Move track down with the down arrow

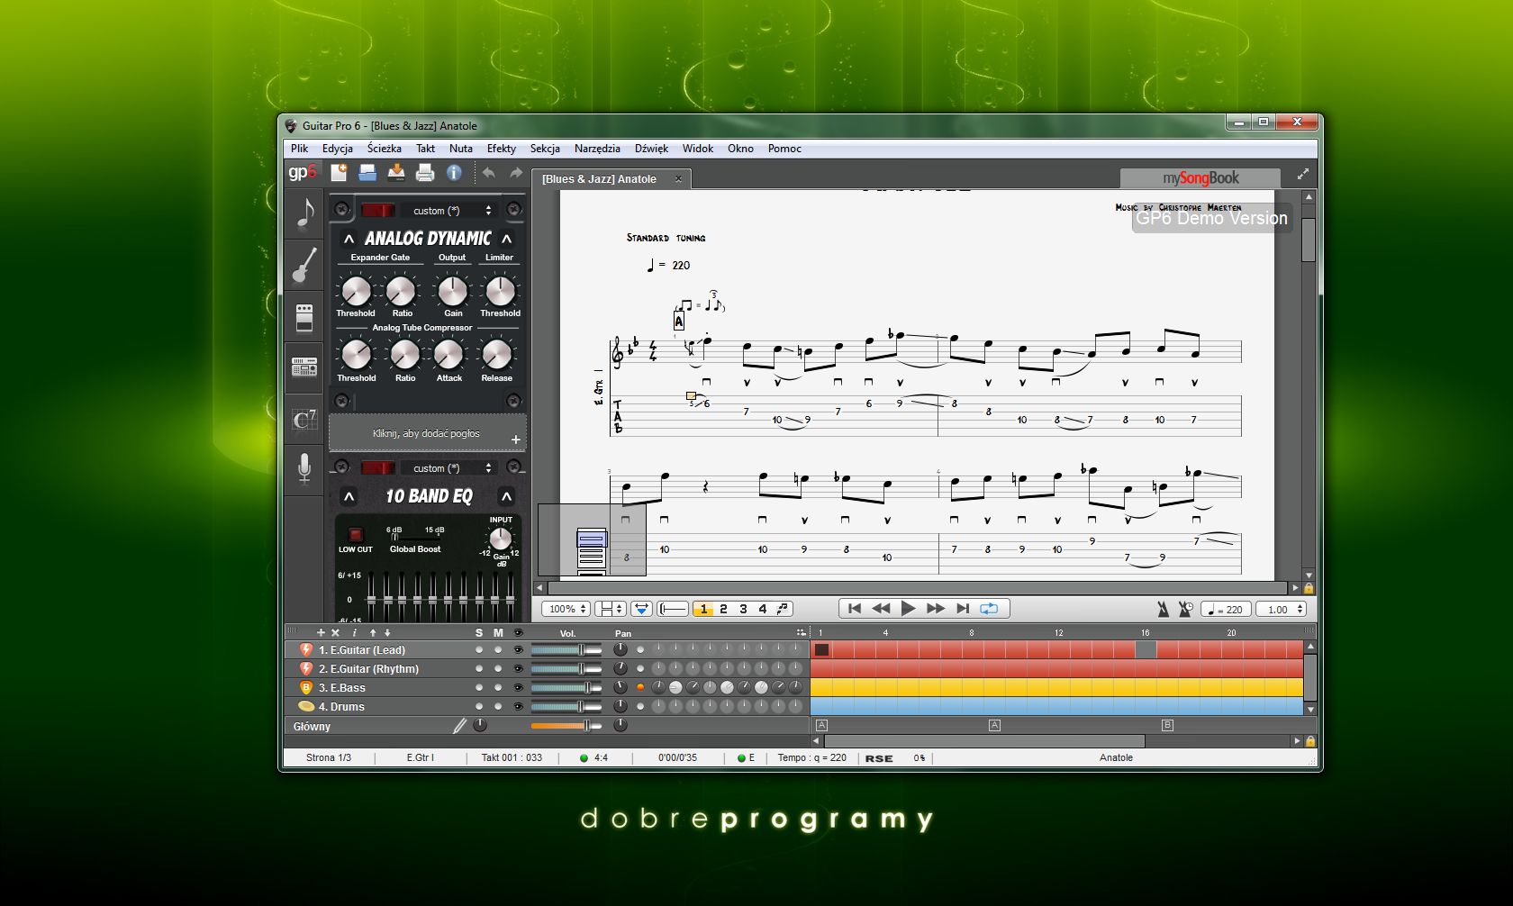(387, 633)
